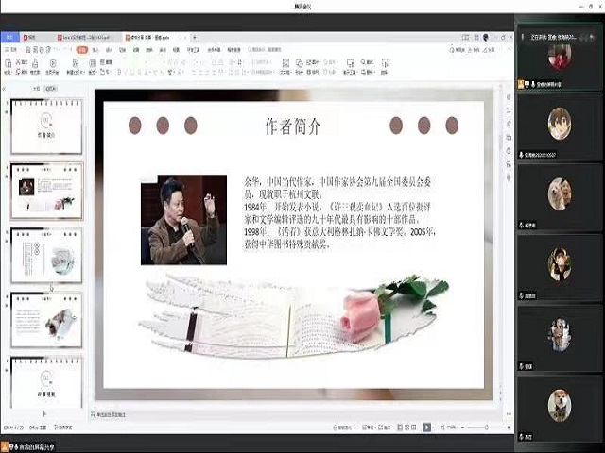
Task: Open the slide Layout icon
Action: [93, 63]
